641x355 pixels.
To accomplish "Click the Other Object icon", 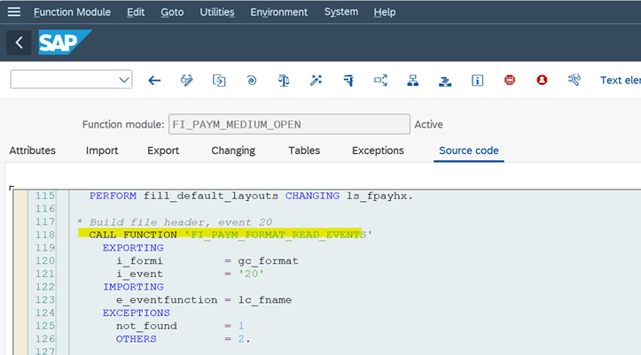I will [x=219, y=81].
